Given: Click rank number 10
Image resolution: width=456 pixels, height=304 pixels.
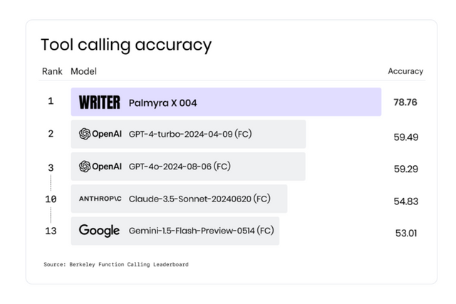Looking at the screenshot, I should pyautogui.click(x=51, y=199).
